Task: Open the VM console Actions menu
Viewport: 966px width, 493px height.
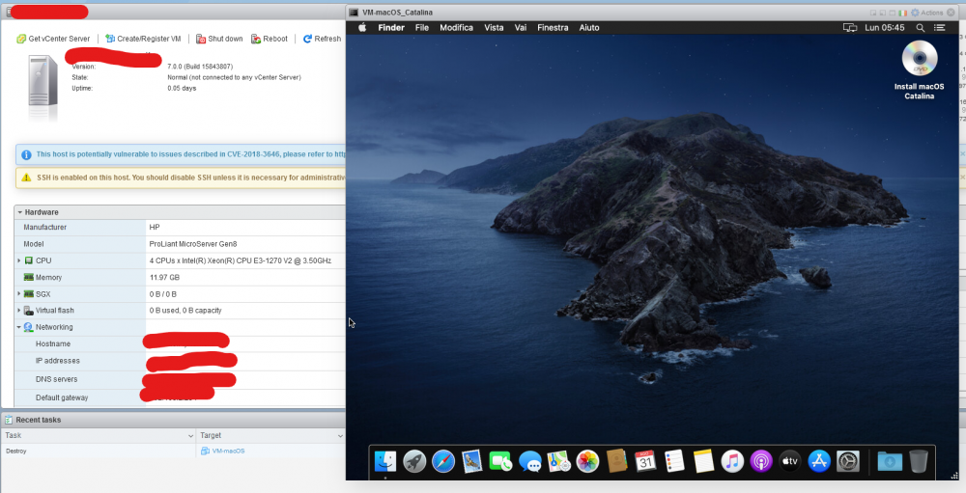Action: pyautogui.click(x=926, y=13)
